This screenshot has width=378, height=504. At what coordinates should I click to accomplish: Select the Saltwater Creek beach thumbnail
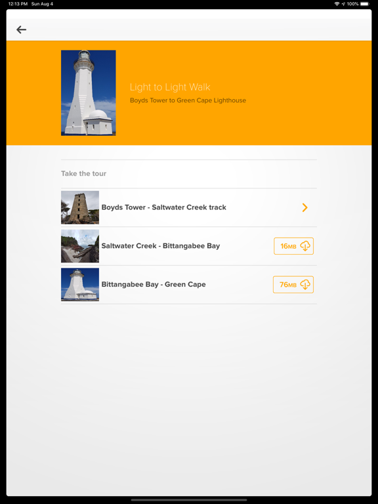[x=80, y=246]
